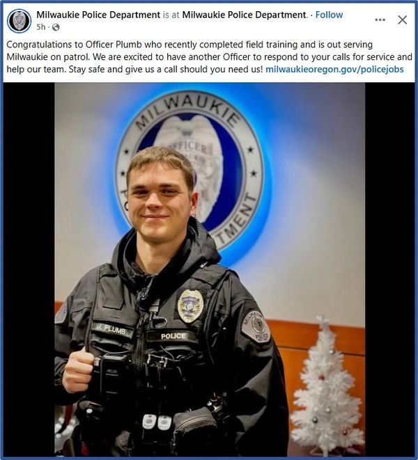Click the officer's smiling face in photo
418x460 pixels.
tap(160, 198)
